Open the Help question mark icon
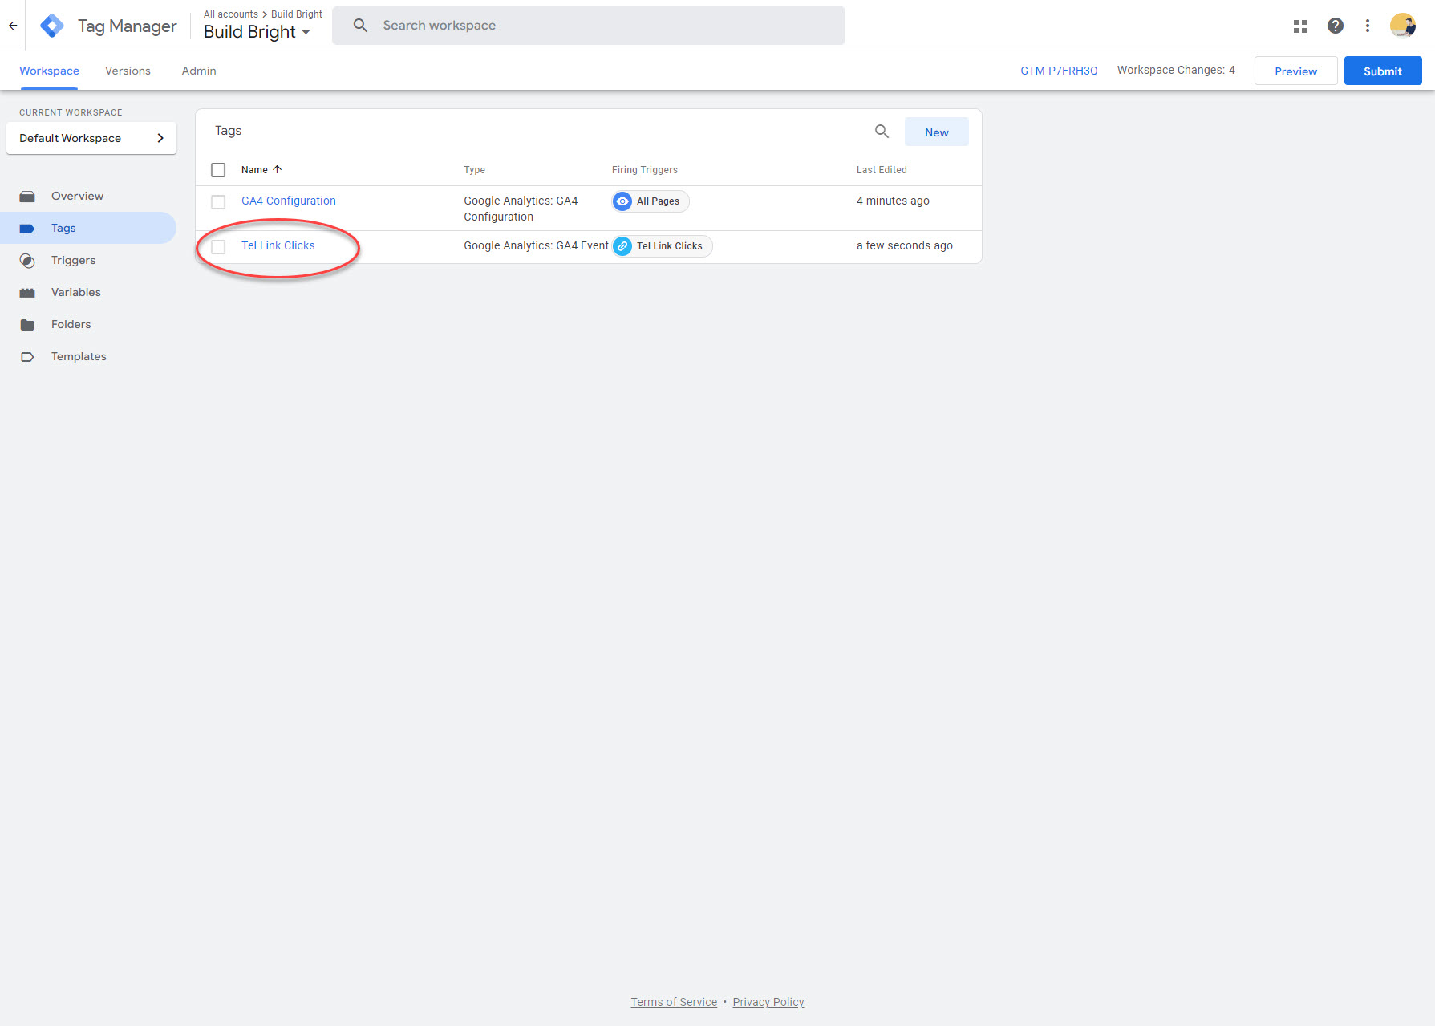The width and height of the screenshot is (1435, 1026). 1336,26
